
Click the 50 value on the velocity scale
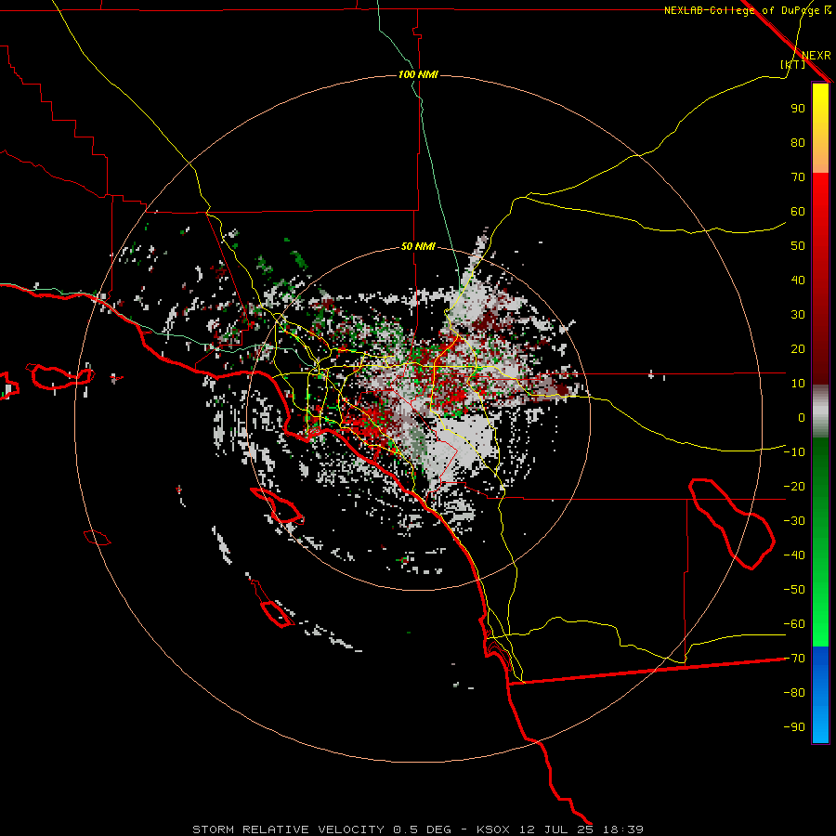tap(798, 246)
